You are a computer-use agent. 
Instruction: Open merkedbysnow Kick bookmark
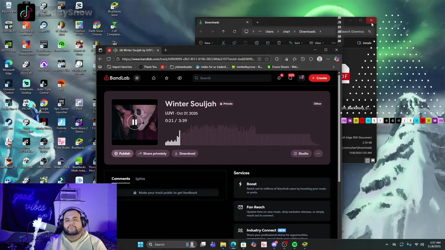tap(247, 67)
